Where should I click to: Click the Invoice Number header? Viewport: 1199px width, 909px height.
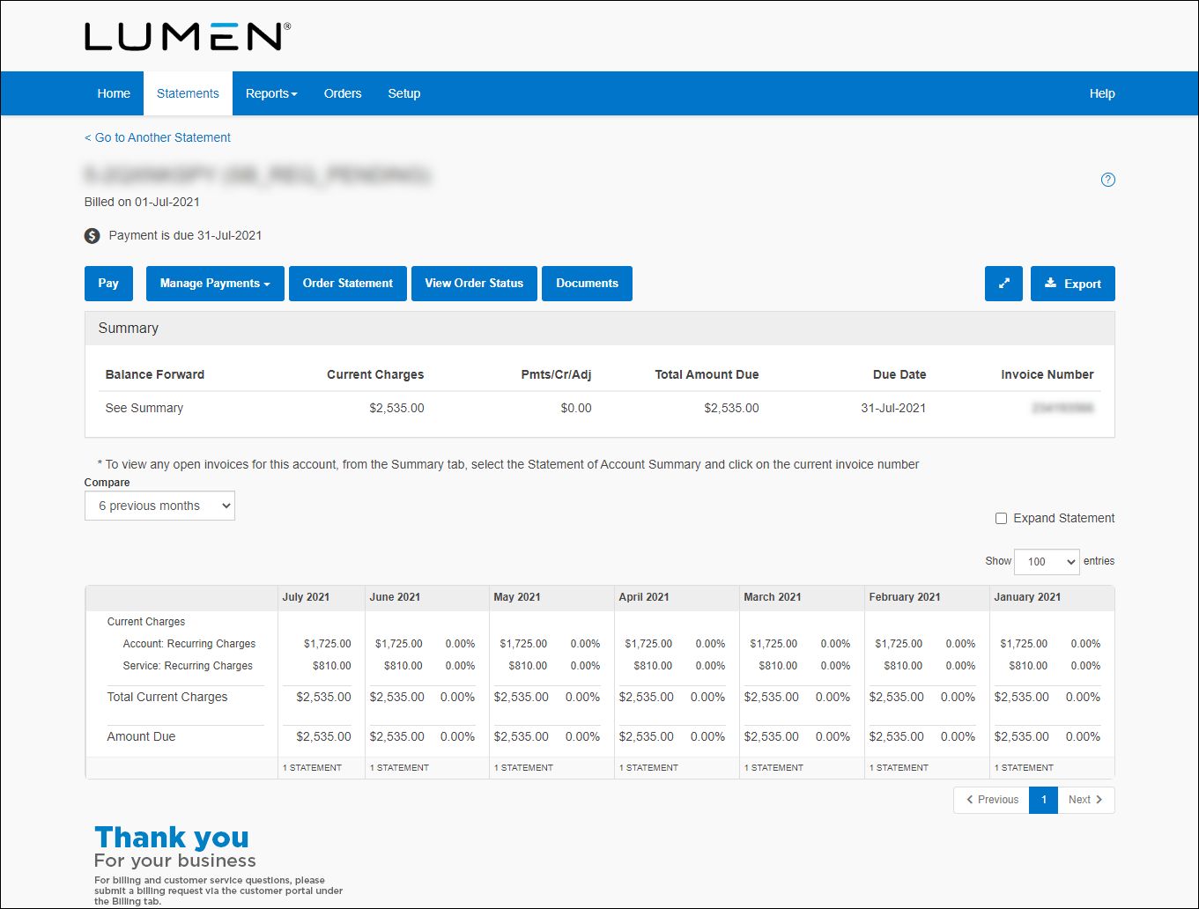(x=1047, y=374)
